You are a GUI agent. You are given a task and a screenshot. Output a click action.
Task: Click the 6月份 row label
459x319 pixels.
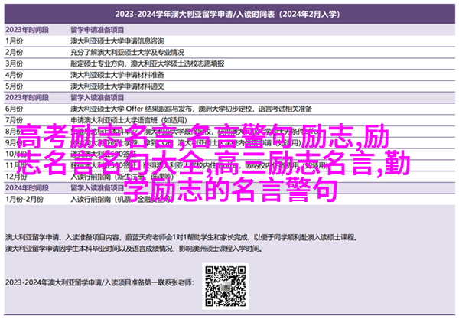click(14, 109)
